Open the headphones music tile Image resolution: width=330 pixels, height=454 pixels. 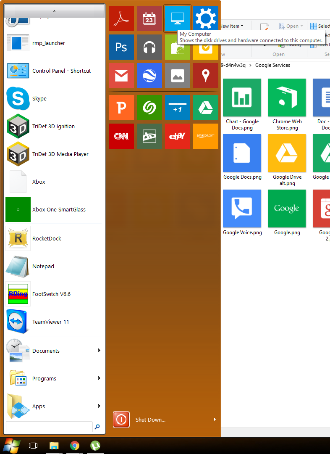pos(149,47)
